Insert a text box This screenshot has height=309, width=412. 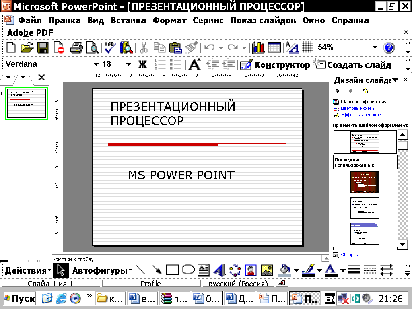(x=204, y=270)
